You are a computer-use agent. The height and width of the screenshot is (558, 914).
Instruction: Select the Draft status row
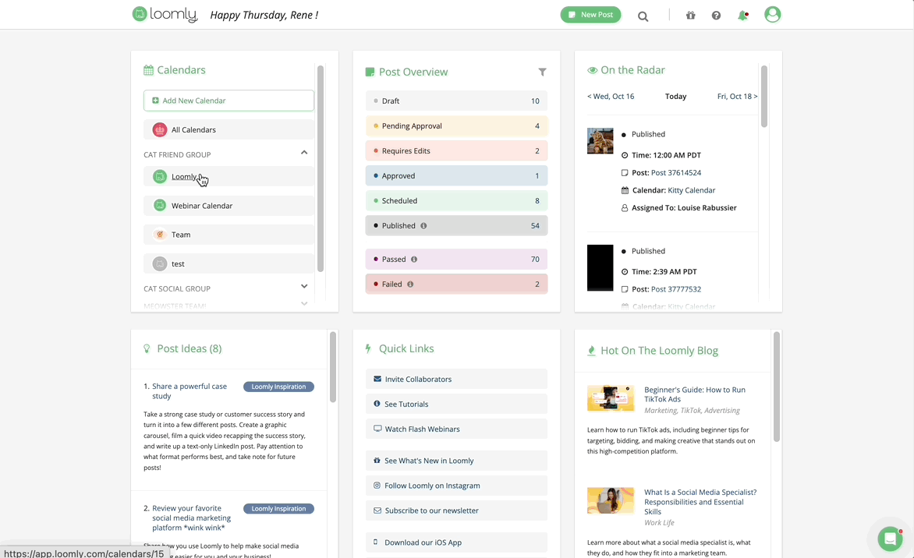tap(456, 101)
